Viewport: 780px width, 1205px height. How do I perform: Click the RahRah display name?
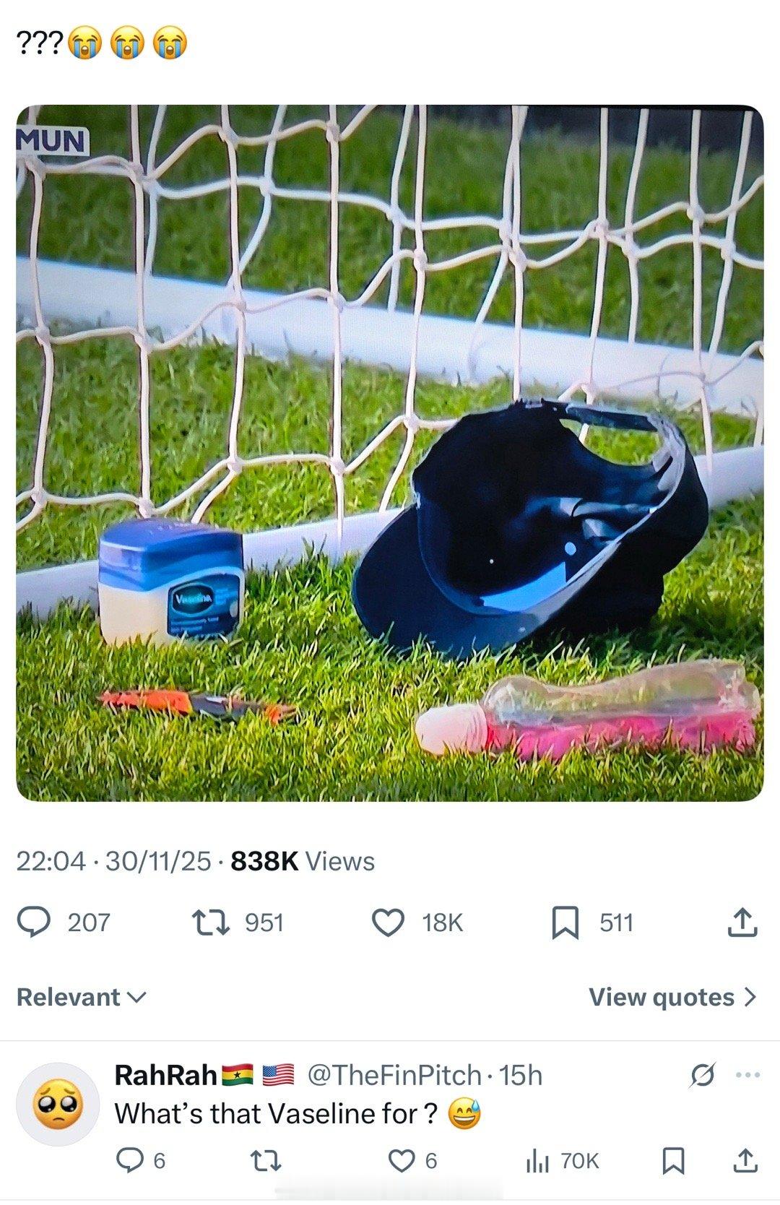[166, 1075]
